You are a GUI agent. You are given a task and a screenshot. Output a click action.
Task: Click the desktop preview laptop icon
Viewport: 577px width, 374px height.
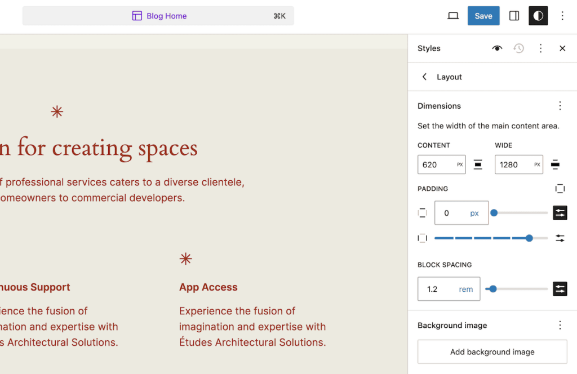pyautogui.click(x=453, y=16)
